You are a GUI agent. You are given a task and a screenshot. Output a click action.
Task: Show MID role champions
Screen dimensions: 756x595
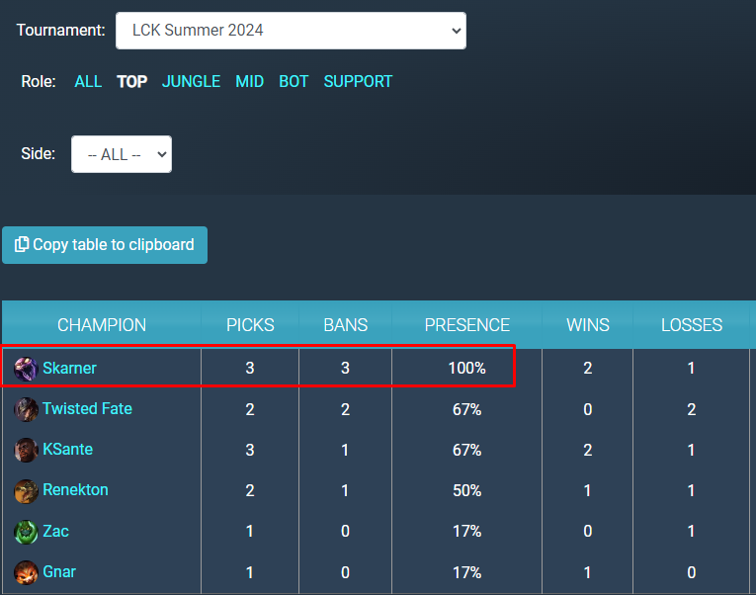coord(249,82)
